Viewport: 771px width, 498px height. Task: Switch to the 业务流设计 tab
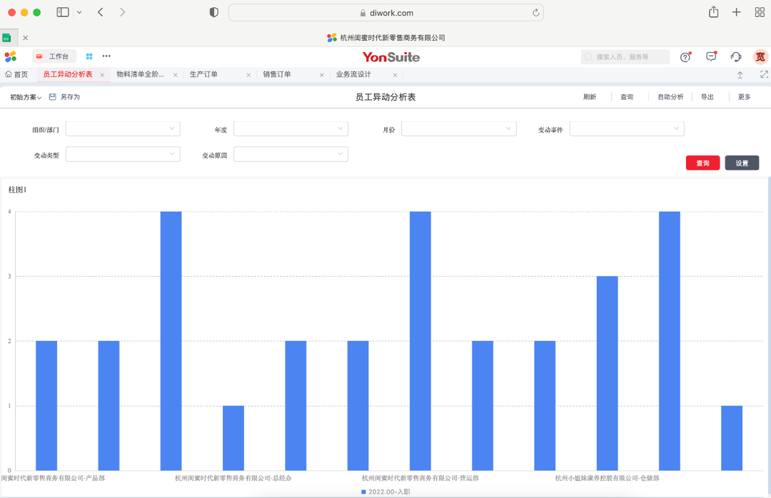(x=353, y=74)
